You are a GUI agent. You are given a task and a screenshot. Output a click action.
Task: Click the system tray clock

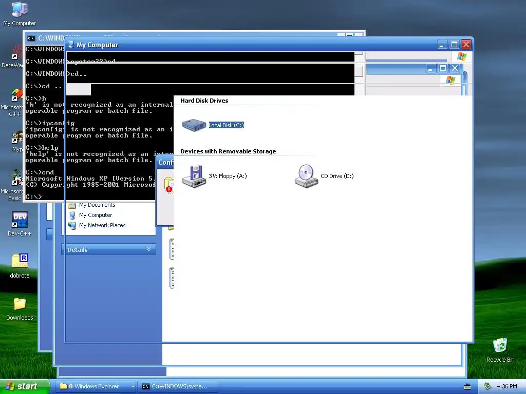[x=507, y=386]
